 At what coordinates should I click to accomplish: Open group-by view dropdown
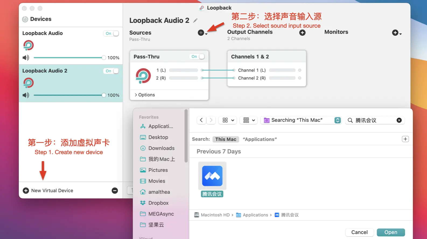point(249,120)
